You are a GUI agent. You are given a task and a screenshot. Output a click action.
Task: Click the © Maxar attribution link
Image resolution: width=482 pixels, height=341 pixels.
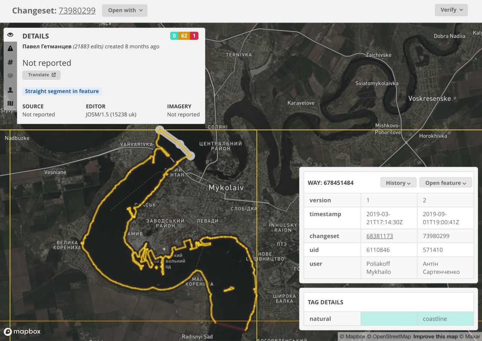tap(470, 336)
